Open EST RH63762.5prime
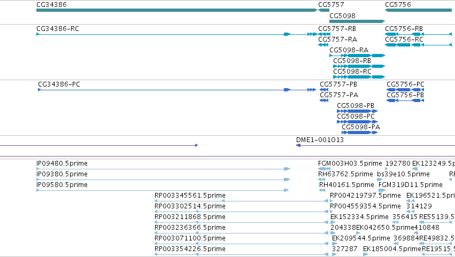455x257 pixels. click(345, 174)
